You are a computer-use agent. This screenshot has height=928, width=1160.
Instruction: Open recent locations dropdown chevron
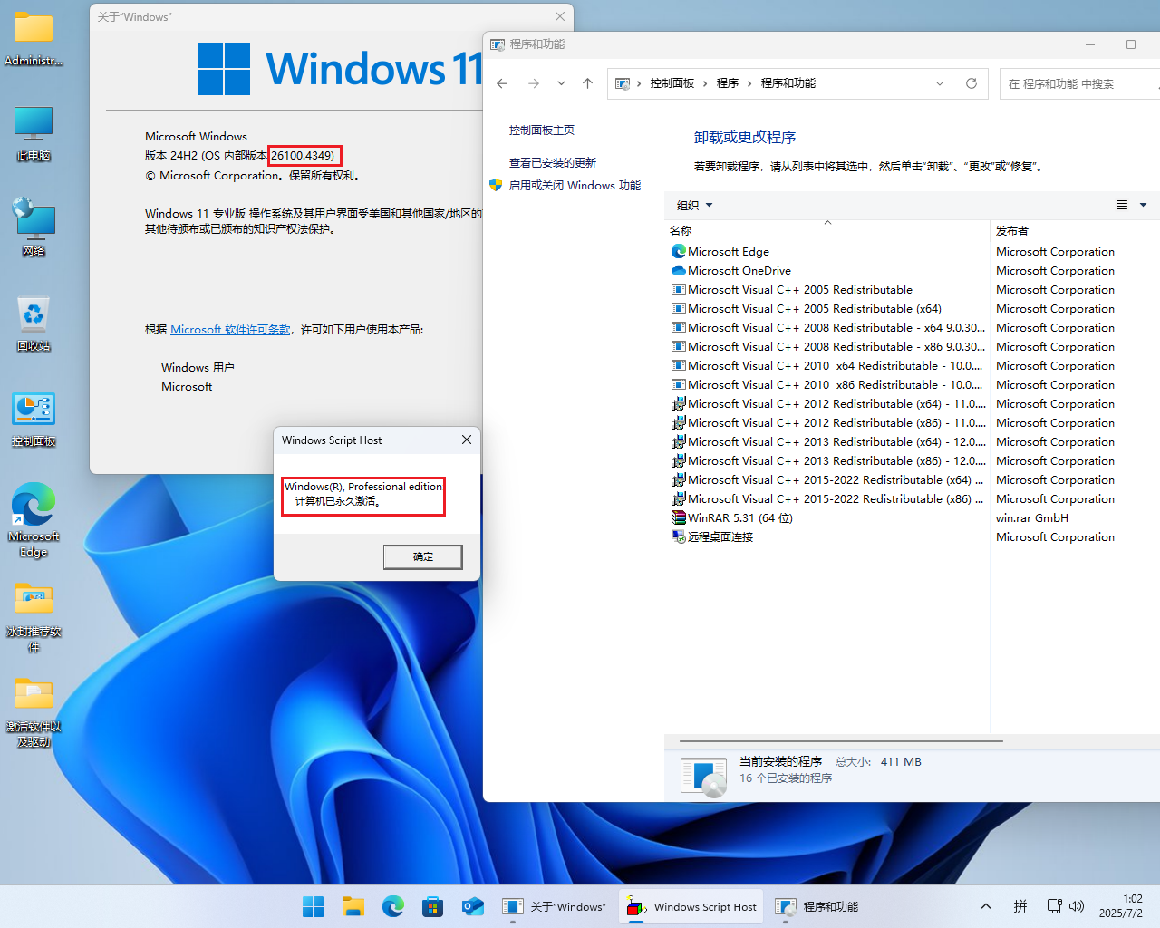(561, 83)
